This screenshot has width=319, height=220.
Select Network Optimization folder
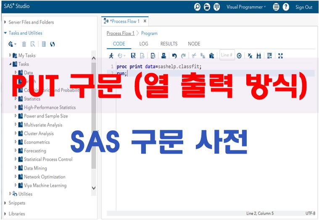(x=45, y=177)
